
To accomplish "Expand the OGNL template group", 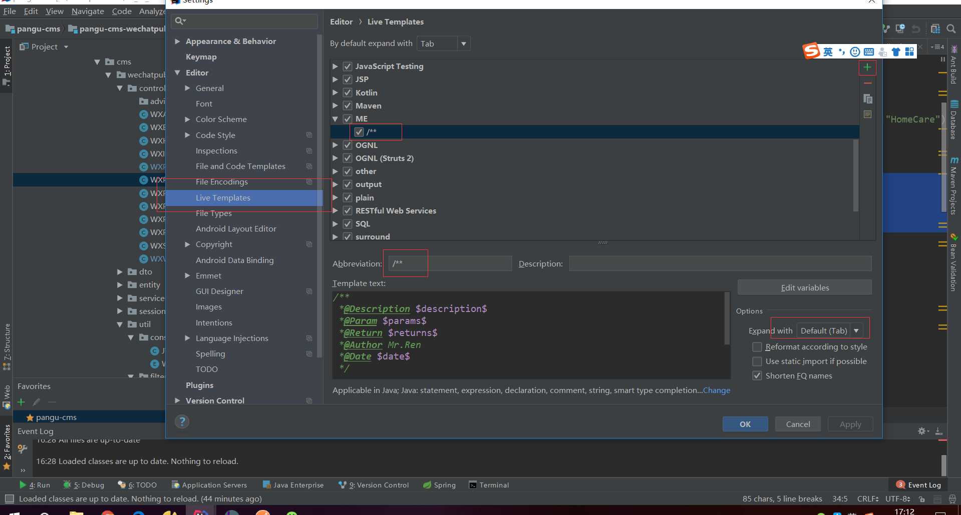I will click(x=335, y=145).
